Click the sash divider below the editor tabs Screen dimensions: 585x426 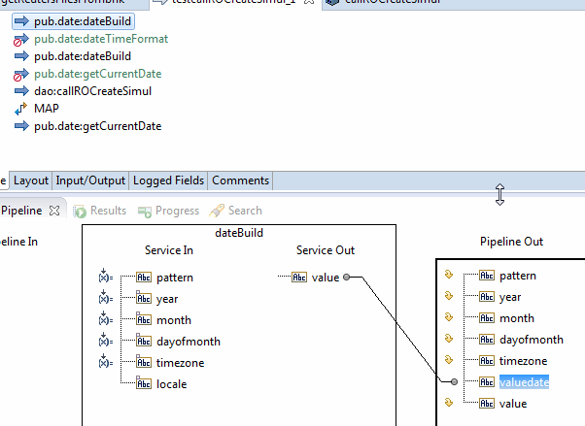point(292,194)
